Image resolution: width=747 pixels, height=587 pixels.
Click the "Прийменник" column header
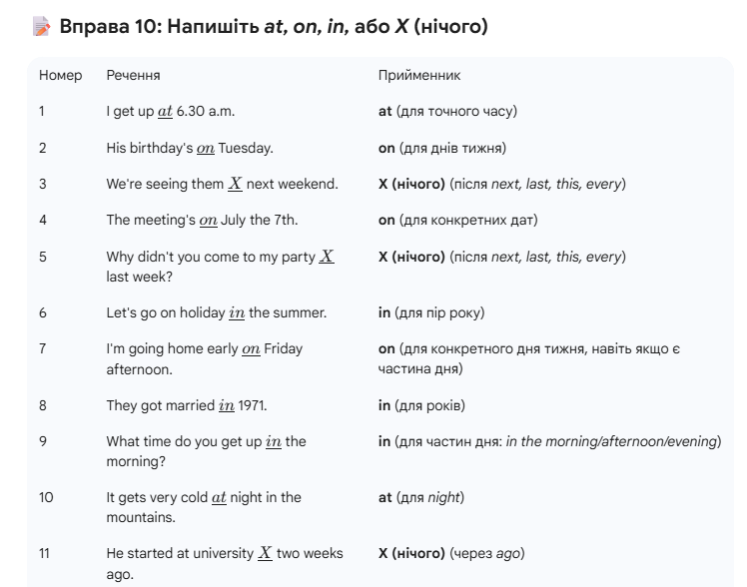pos(419,75)
